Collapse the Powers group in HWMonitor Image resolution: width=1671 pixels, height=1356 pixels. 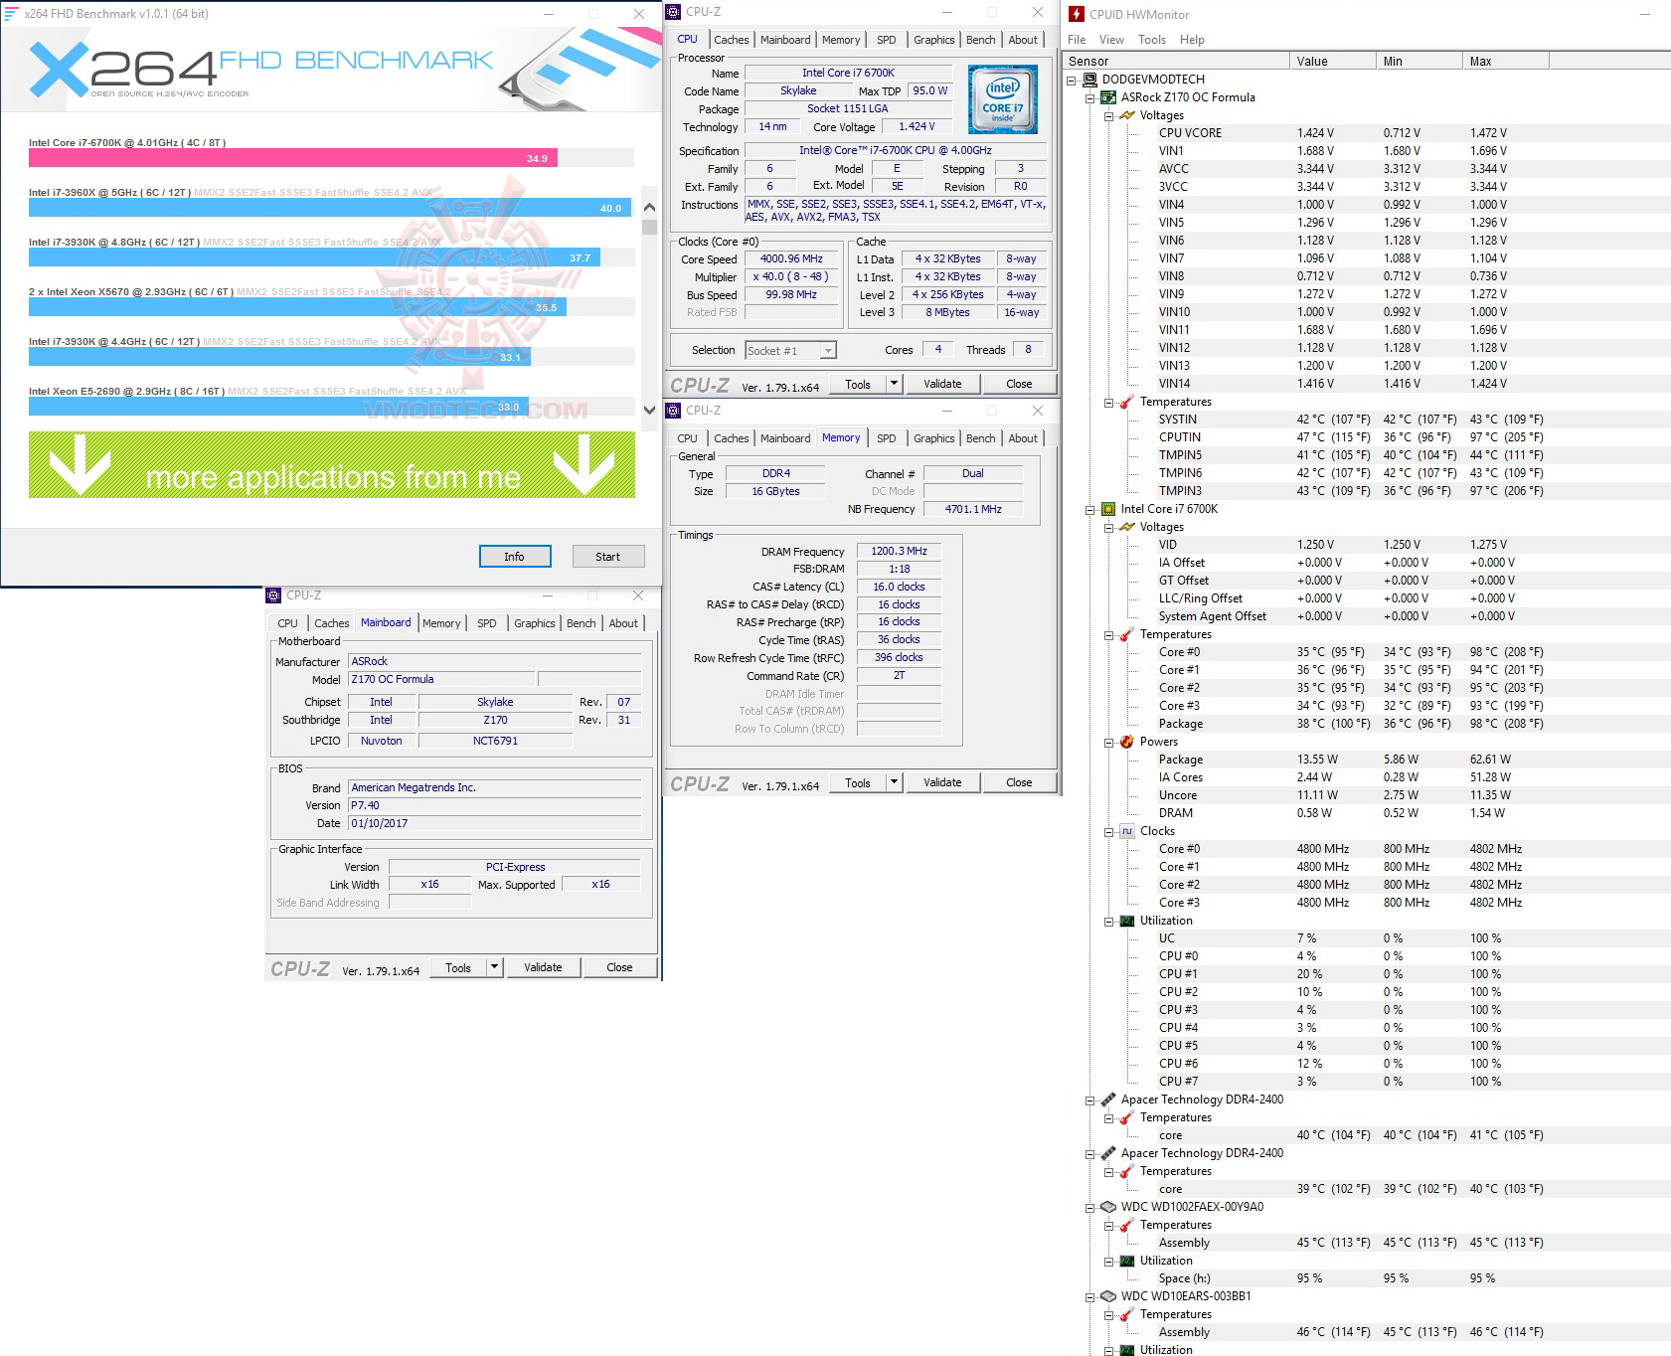click(1109, 743)
